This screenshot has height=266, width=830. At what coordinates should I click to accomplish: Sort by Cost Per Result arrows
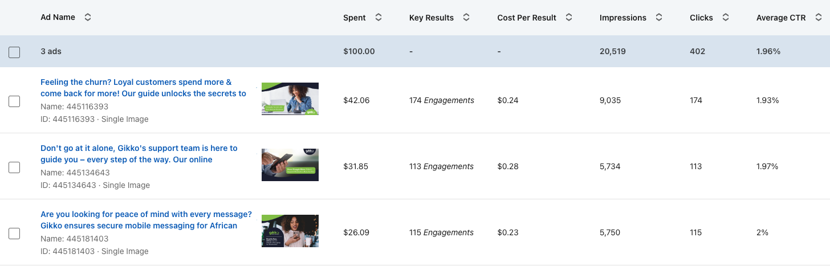569,18
